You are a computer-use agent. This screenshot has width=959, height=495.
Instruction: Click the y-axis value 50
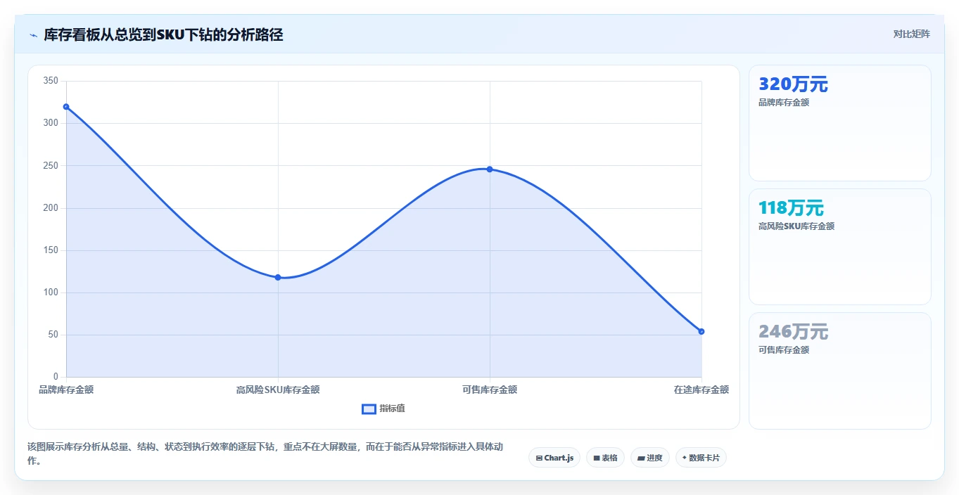tap(53, 335)
